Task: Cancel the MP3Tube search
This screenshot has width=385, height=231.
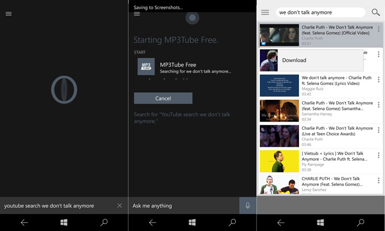Action: pyautogui.click(x=163, y=98)
